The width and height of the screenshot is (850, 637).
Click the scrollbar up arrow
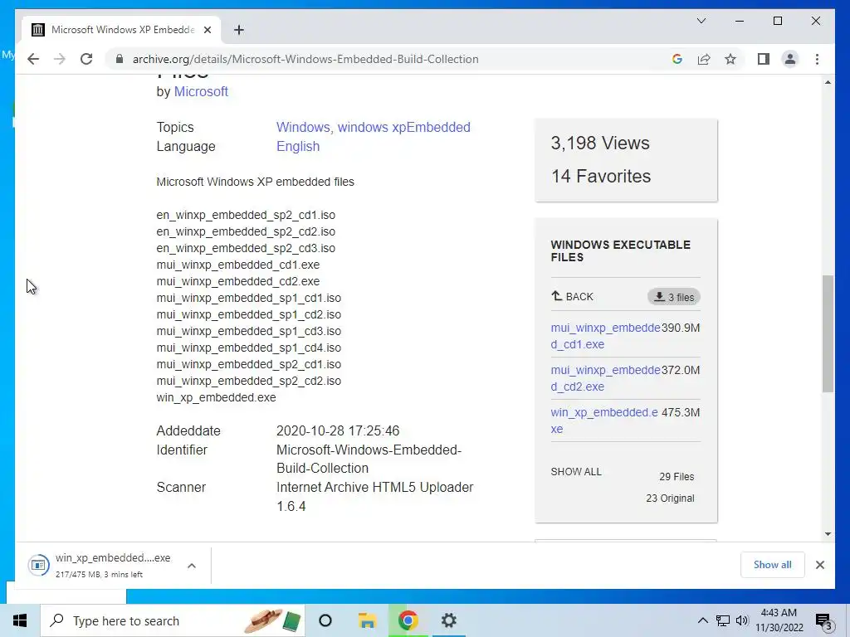point(828,82)
